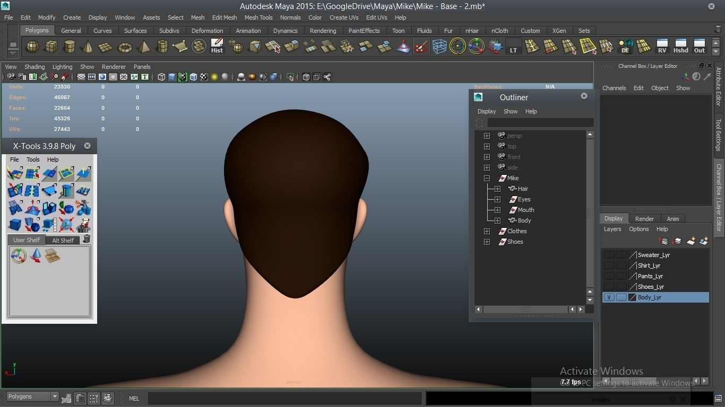Select the Body_Lyr layer color swatch
This screenshot has height=407, width=725.
point(633,297)
